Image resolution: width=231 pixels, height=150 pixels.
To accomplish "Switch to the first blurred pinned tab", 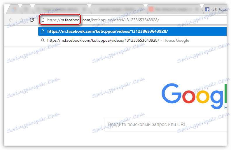I will click(14, 9).
